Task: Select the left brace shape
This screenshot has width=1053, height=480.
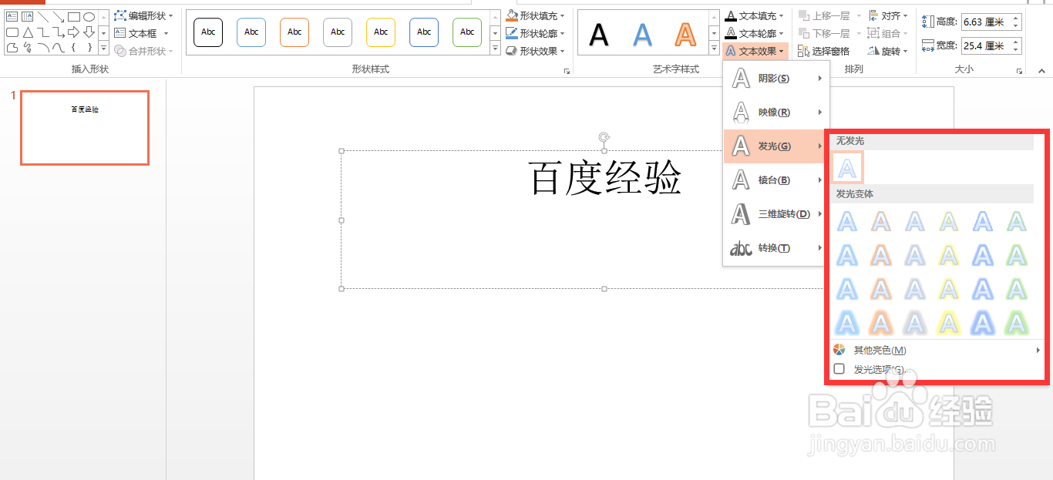Action: [x=74, y=48]
